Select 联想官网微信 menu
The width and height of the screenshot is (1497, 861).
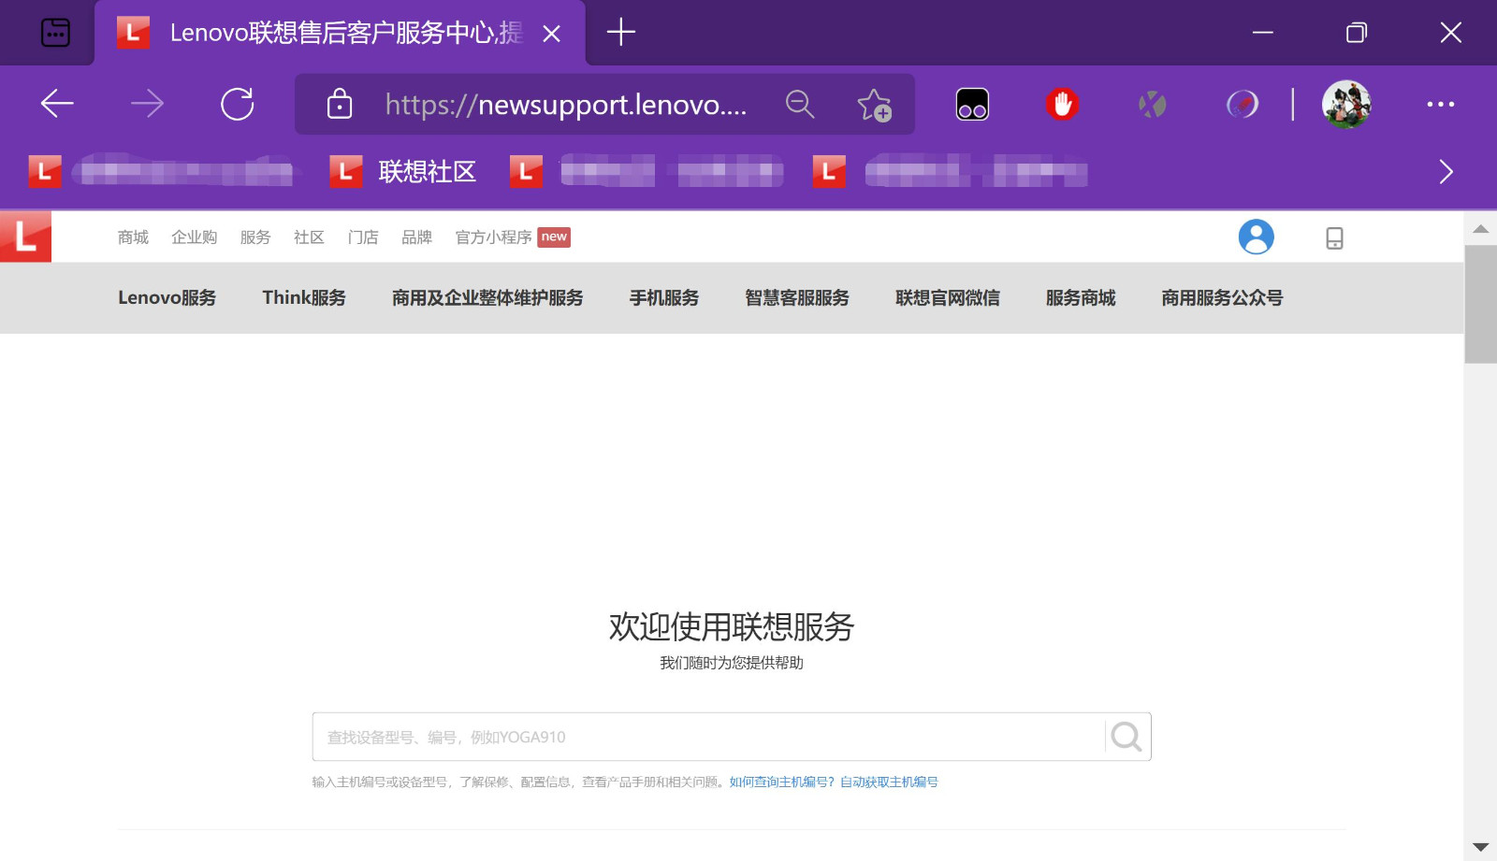(x=948, y=298)
